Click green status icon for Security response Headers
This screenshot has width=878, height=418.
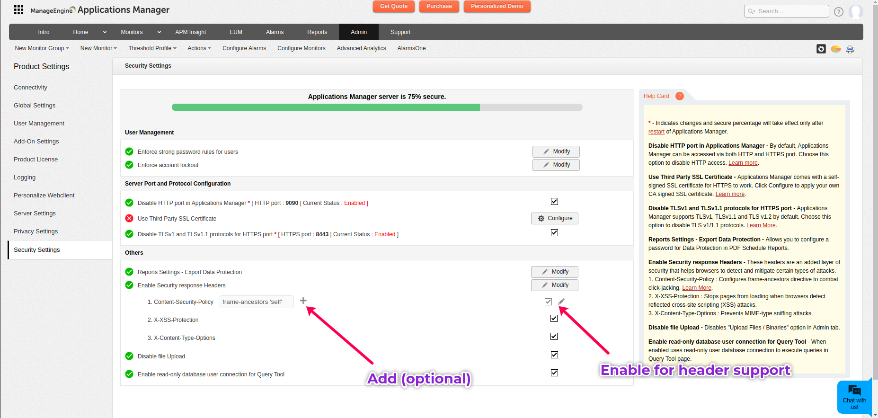click(x=129, y=285)
